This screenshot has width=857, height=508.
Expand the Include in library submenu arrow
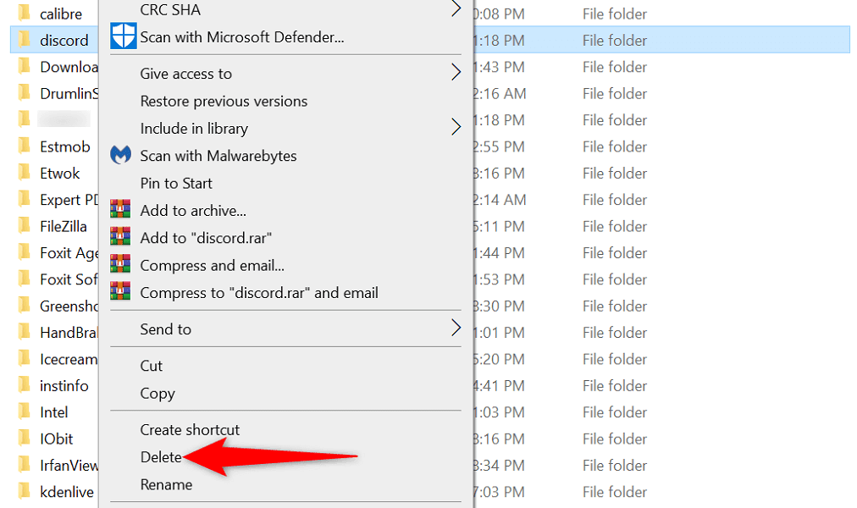(x=456, y=128)
